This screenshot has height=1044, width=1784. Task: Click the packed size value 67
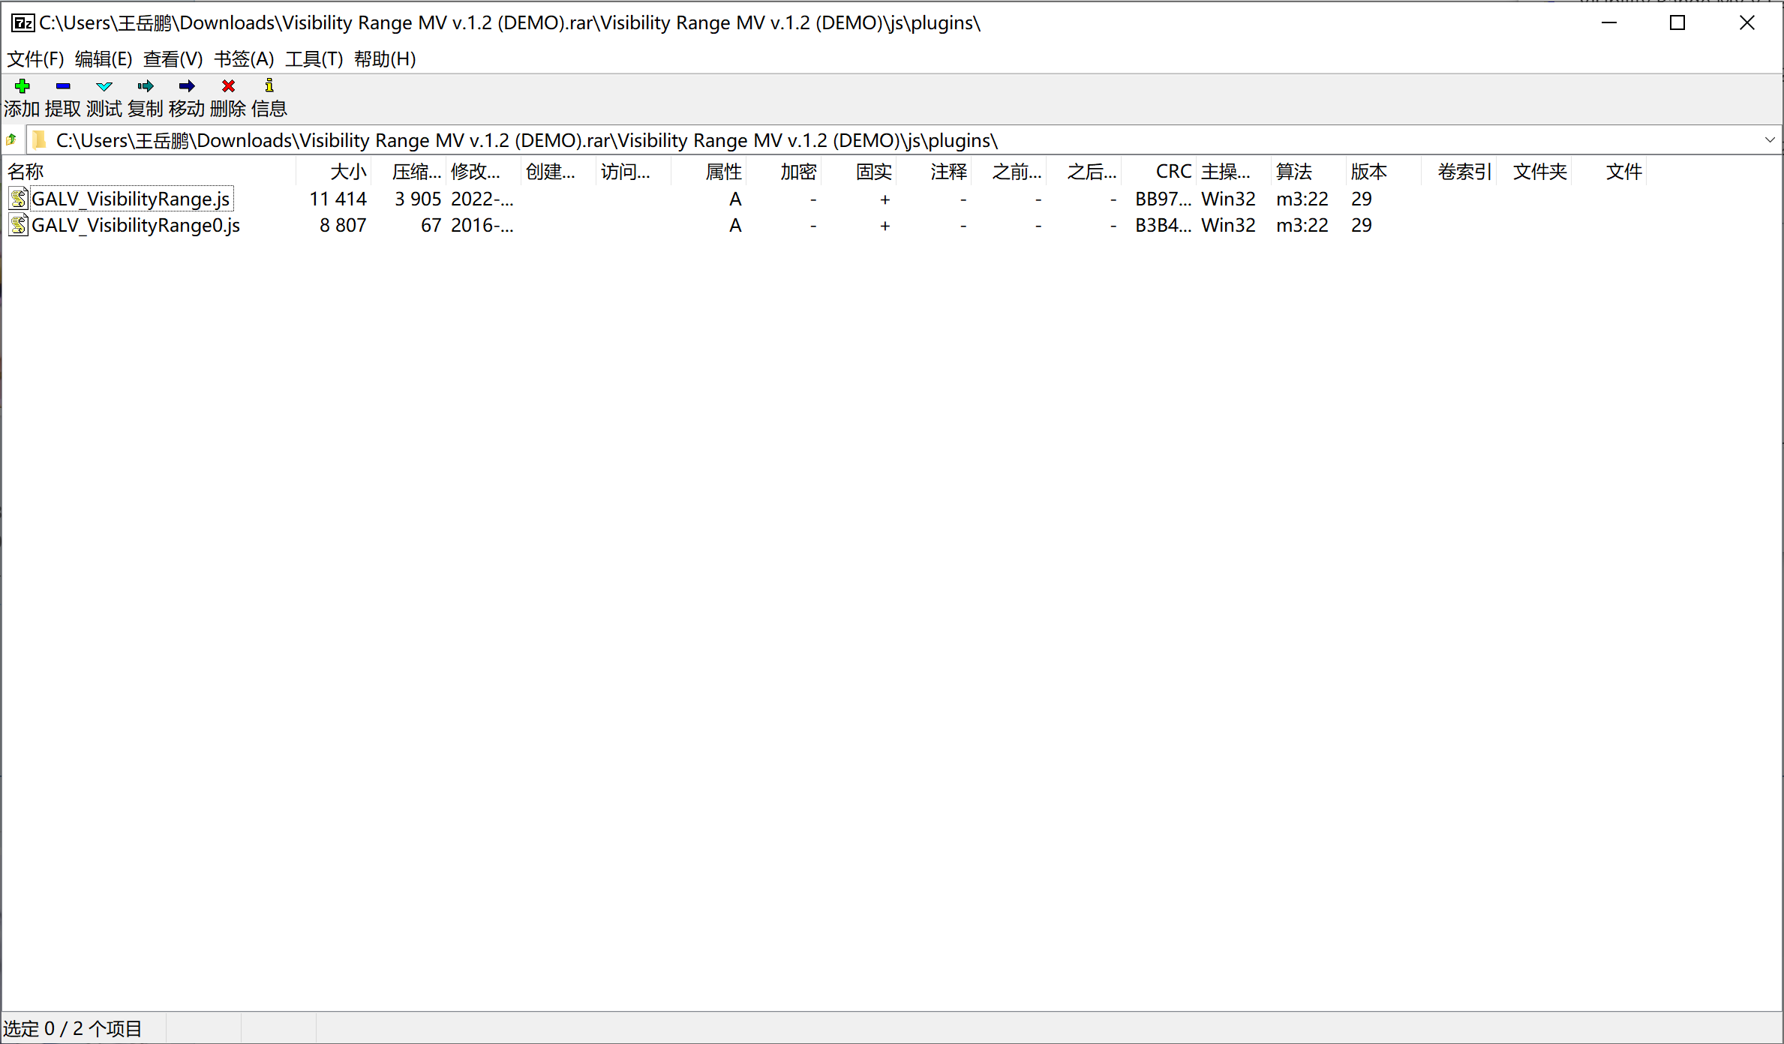[x=431, y=225]
